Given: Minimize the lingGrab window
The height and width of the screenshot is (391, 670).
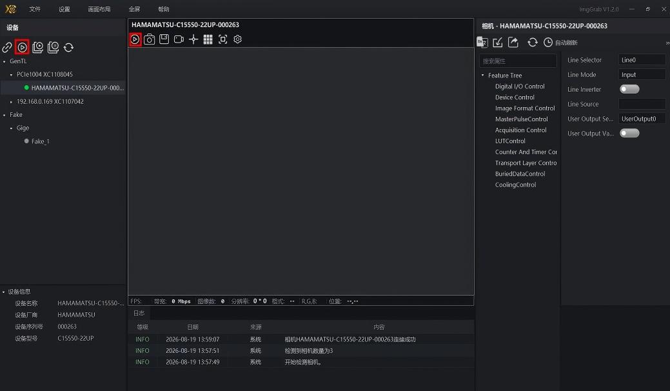Looking at the screenshot, I should pos(632,9).
